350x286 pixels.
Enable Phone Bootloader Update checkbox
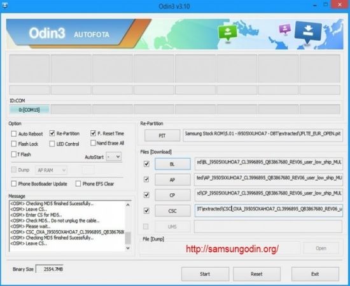pos(14,184)
